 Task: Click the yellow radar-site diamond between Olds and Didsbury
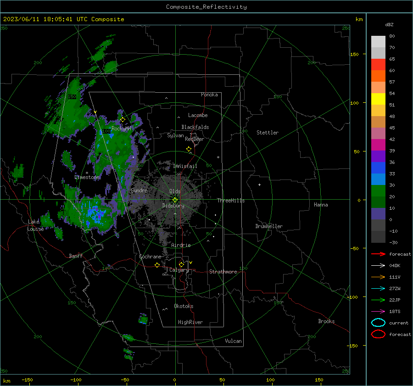(x=175, y=200)
